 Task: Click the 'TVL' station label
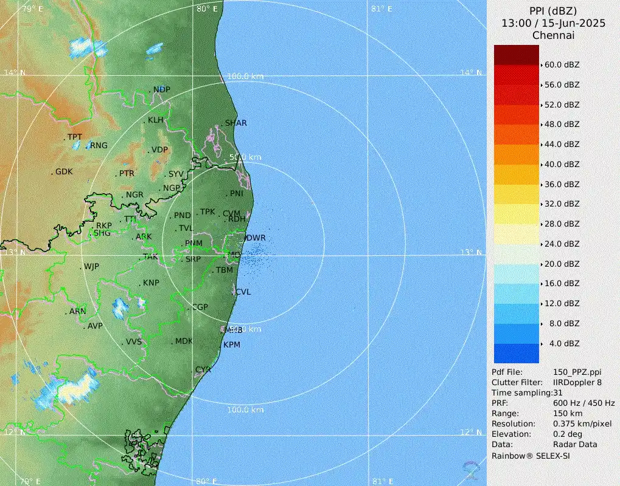coord(186,228)
